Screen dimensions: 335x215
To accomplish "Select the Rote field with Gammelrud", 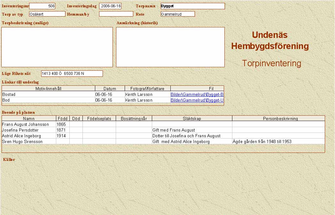I will [x=178, y=14].
